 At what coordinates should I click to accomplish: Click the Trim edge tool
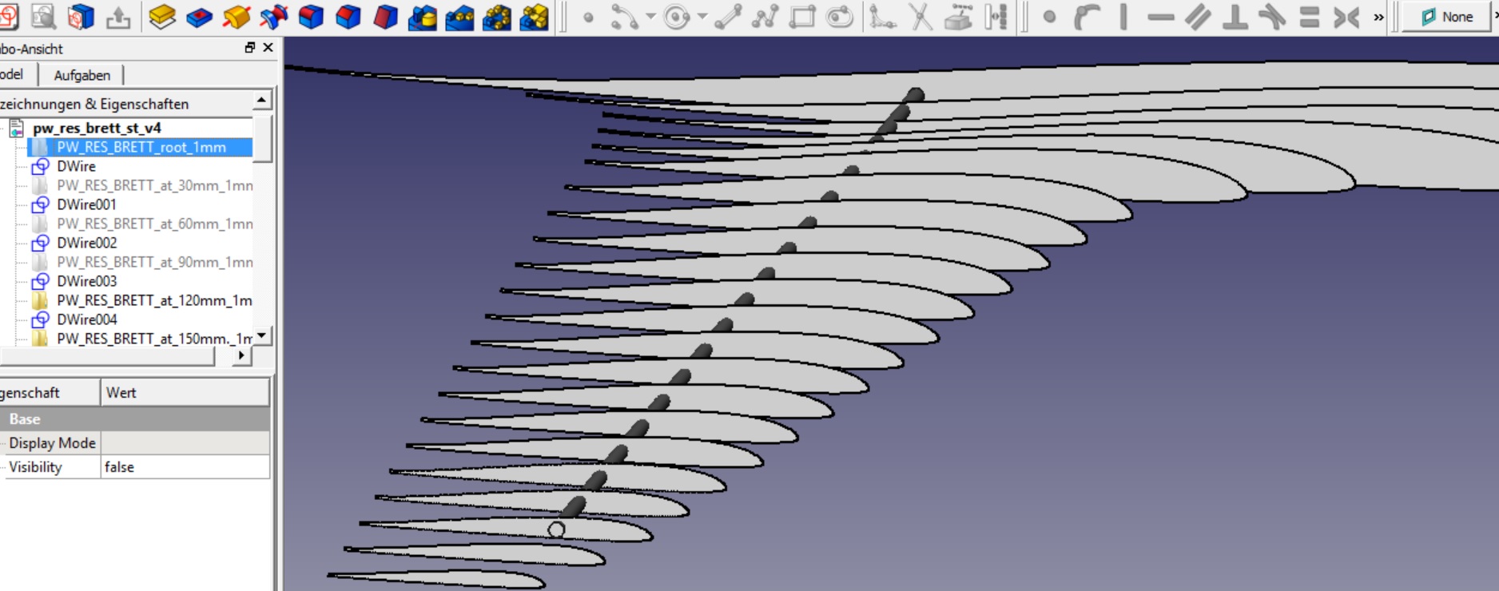click(x=920, y=17)
